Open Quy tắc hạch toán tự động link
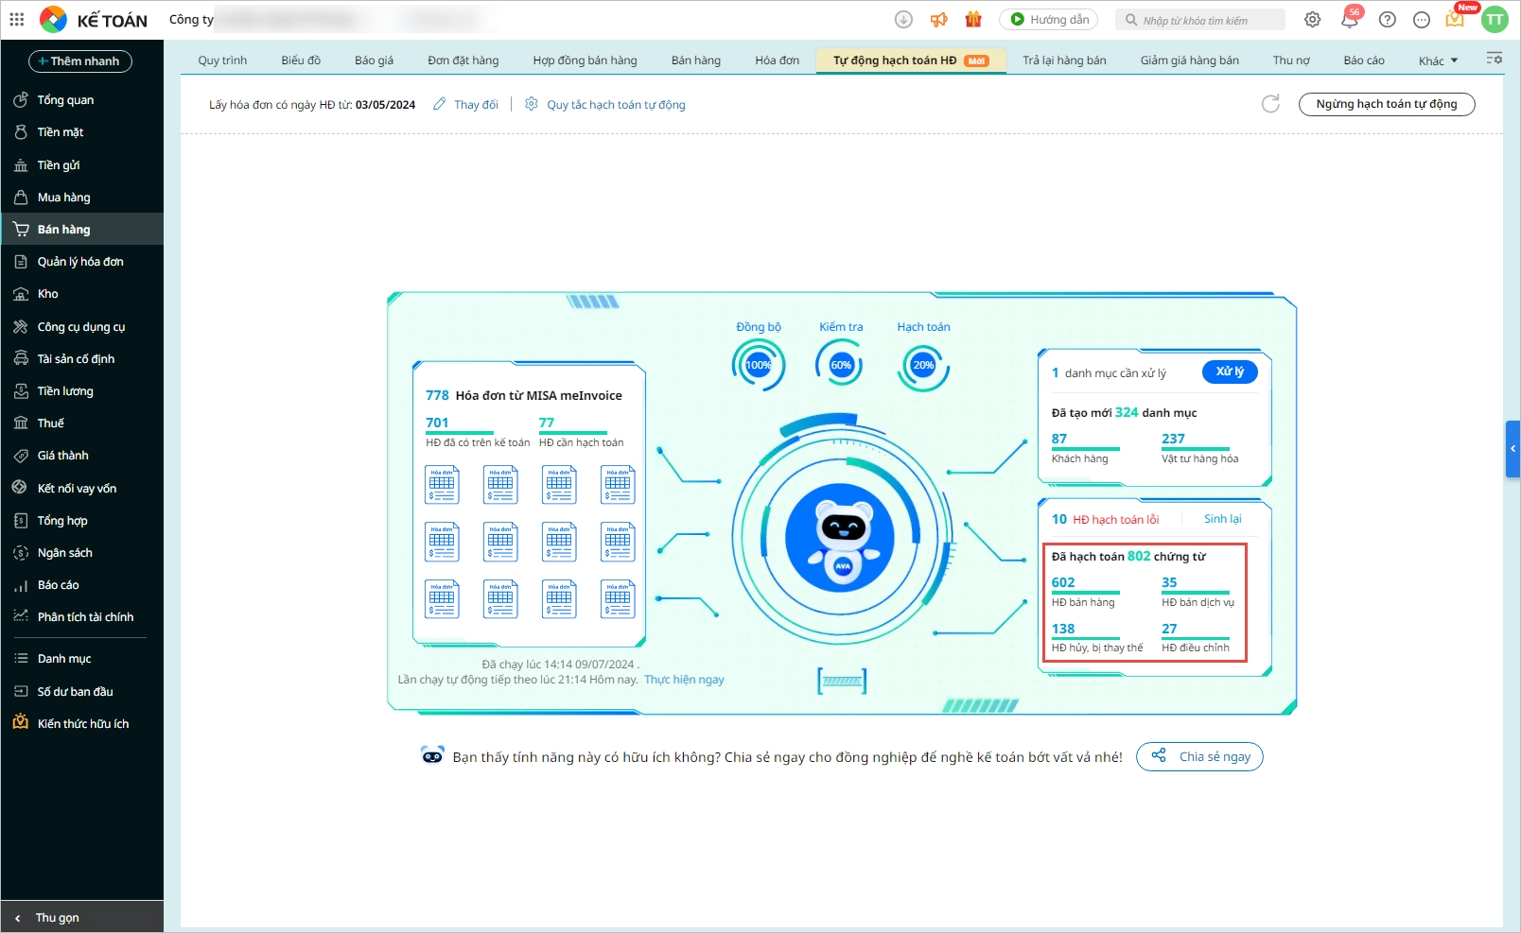The height and width of the screenshot is (933, 1521). tap(615, 105)
